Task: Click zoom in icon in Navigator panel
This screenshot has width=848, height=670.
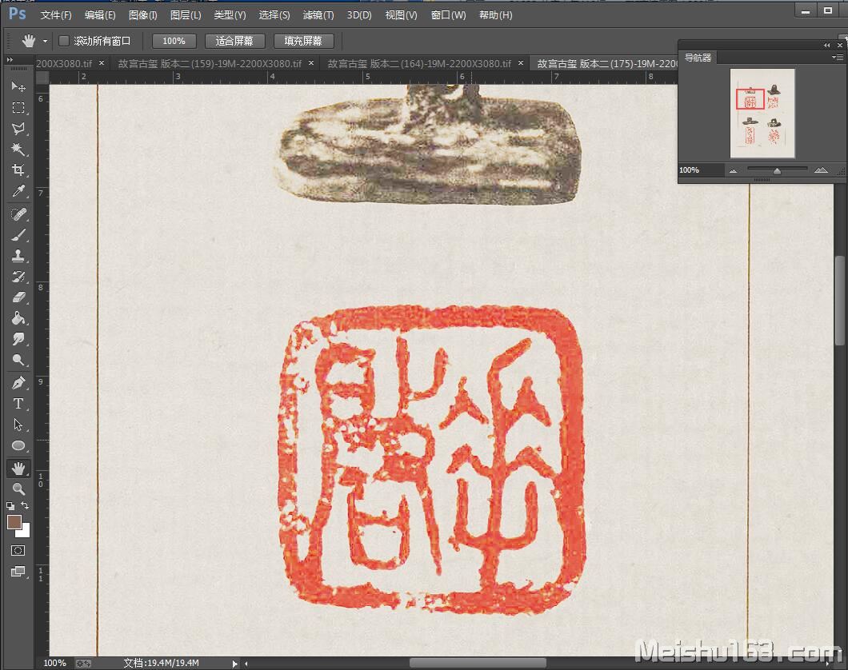Action: [x=821, y=170]
